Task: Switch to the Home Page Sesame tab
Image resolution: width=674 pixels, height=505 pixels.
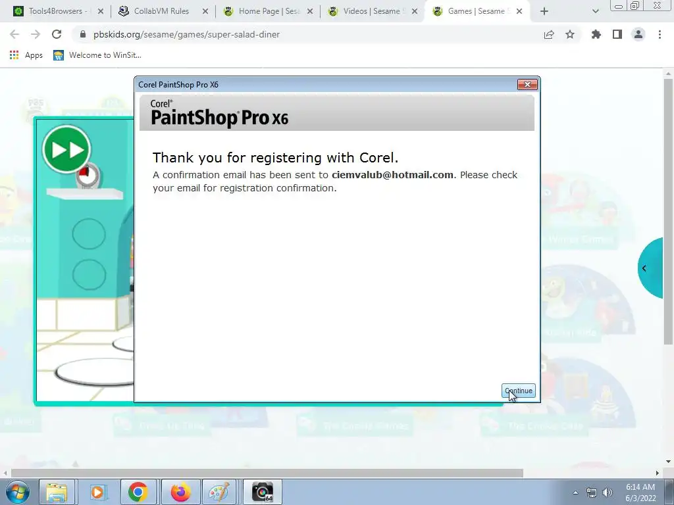Action: (x=269, y=11)
